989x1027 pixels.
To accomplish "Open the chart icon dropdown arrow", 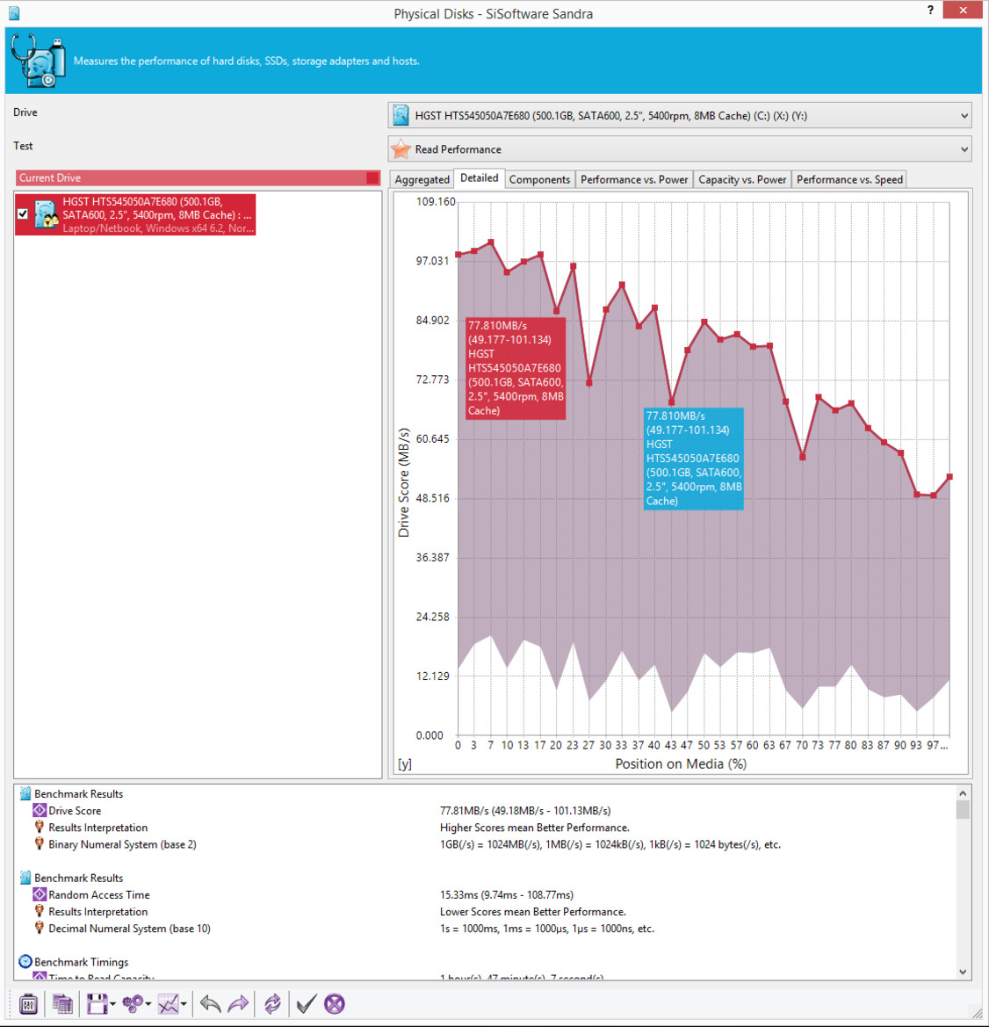I will pyautogui.click(x=184, y=1004).
